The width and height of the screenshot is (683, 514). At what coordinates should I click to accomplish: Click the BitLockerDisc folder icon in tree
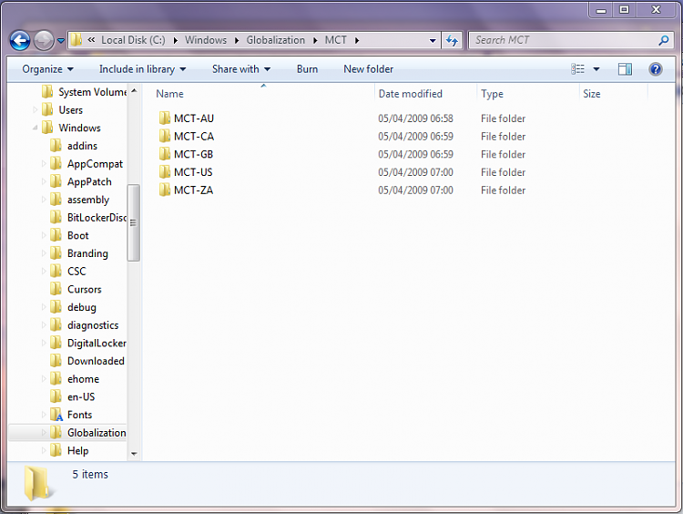coord(56,217)
